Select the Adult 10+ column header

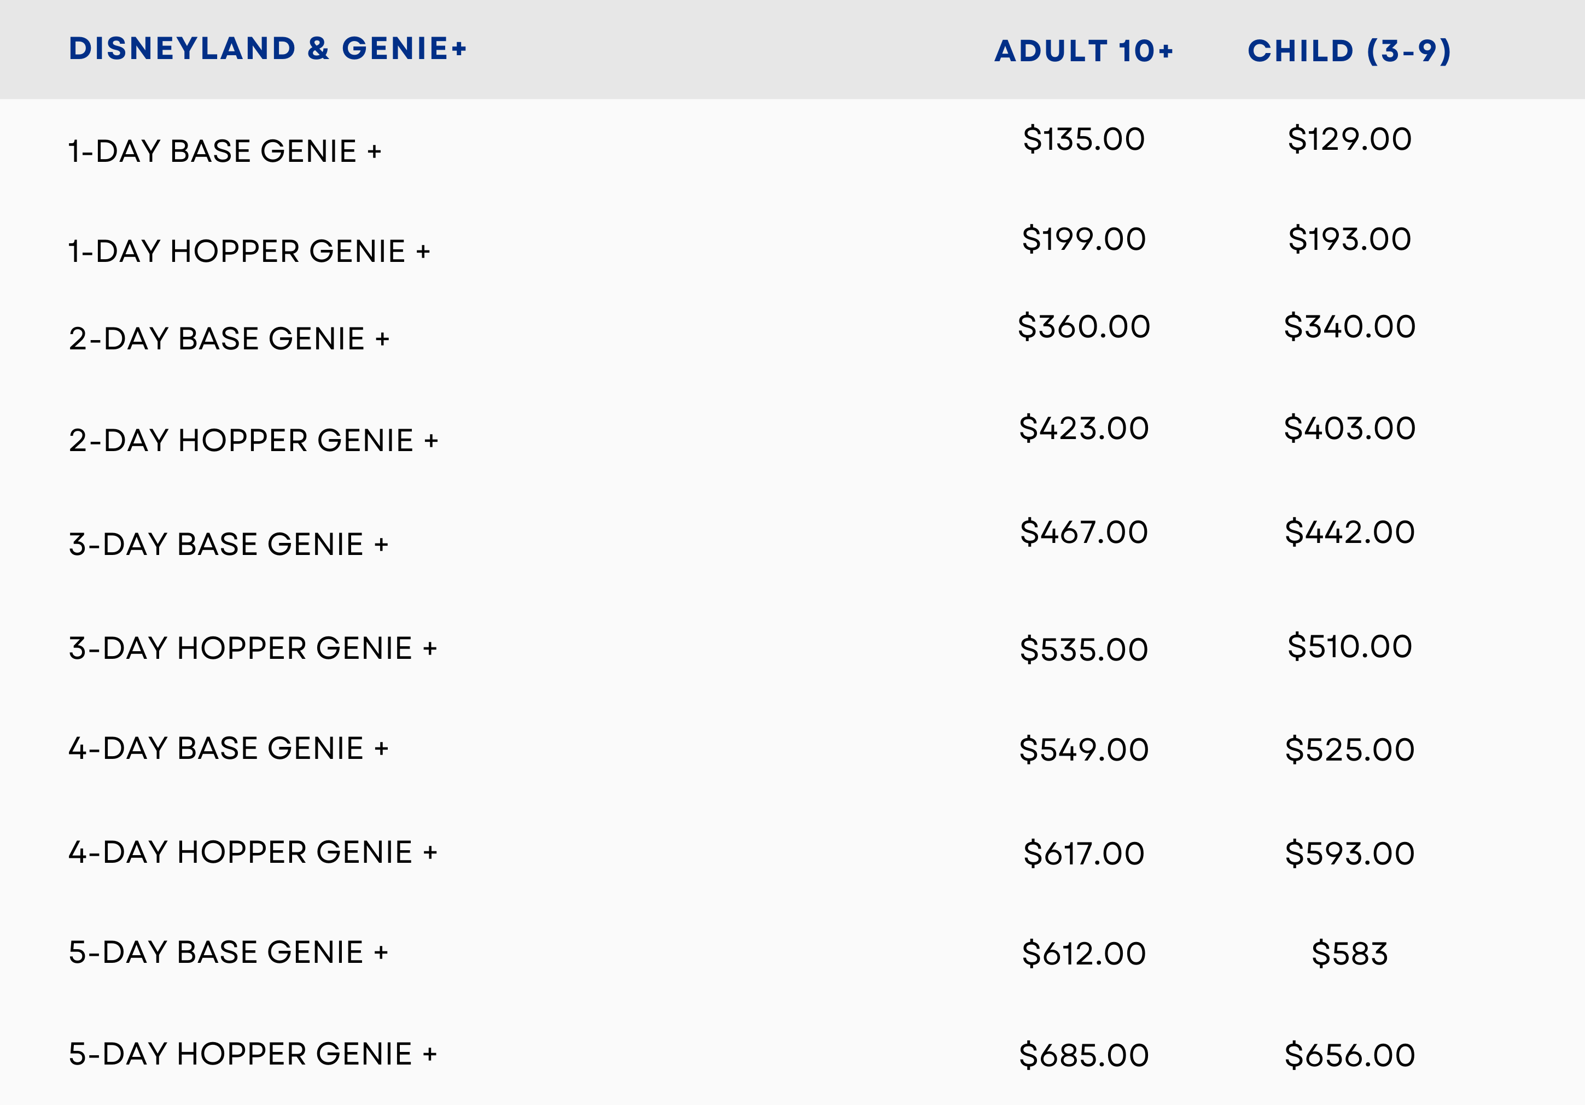[1083, 51]
